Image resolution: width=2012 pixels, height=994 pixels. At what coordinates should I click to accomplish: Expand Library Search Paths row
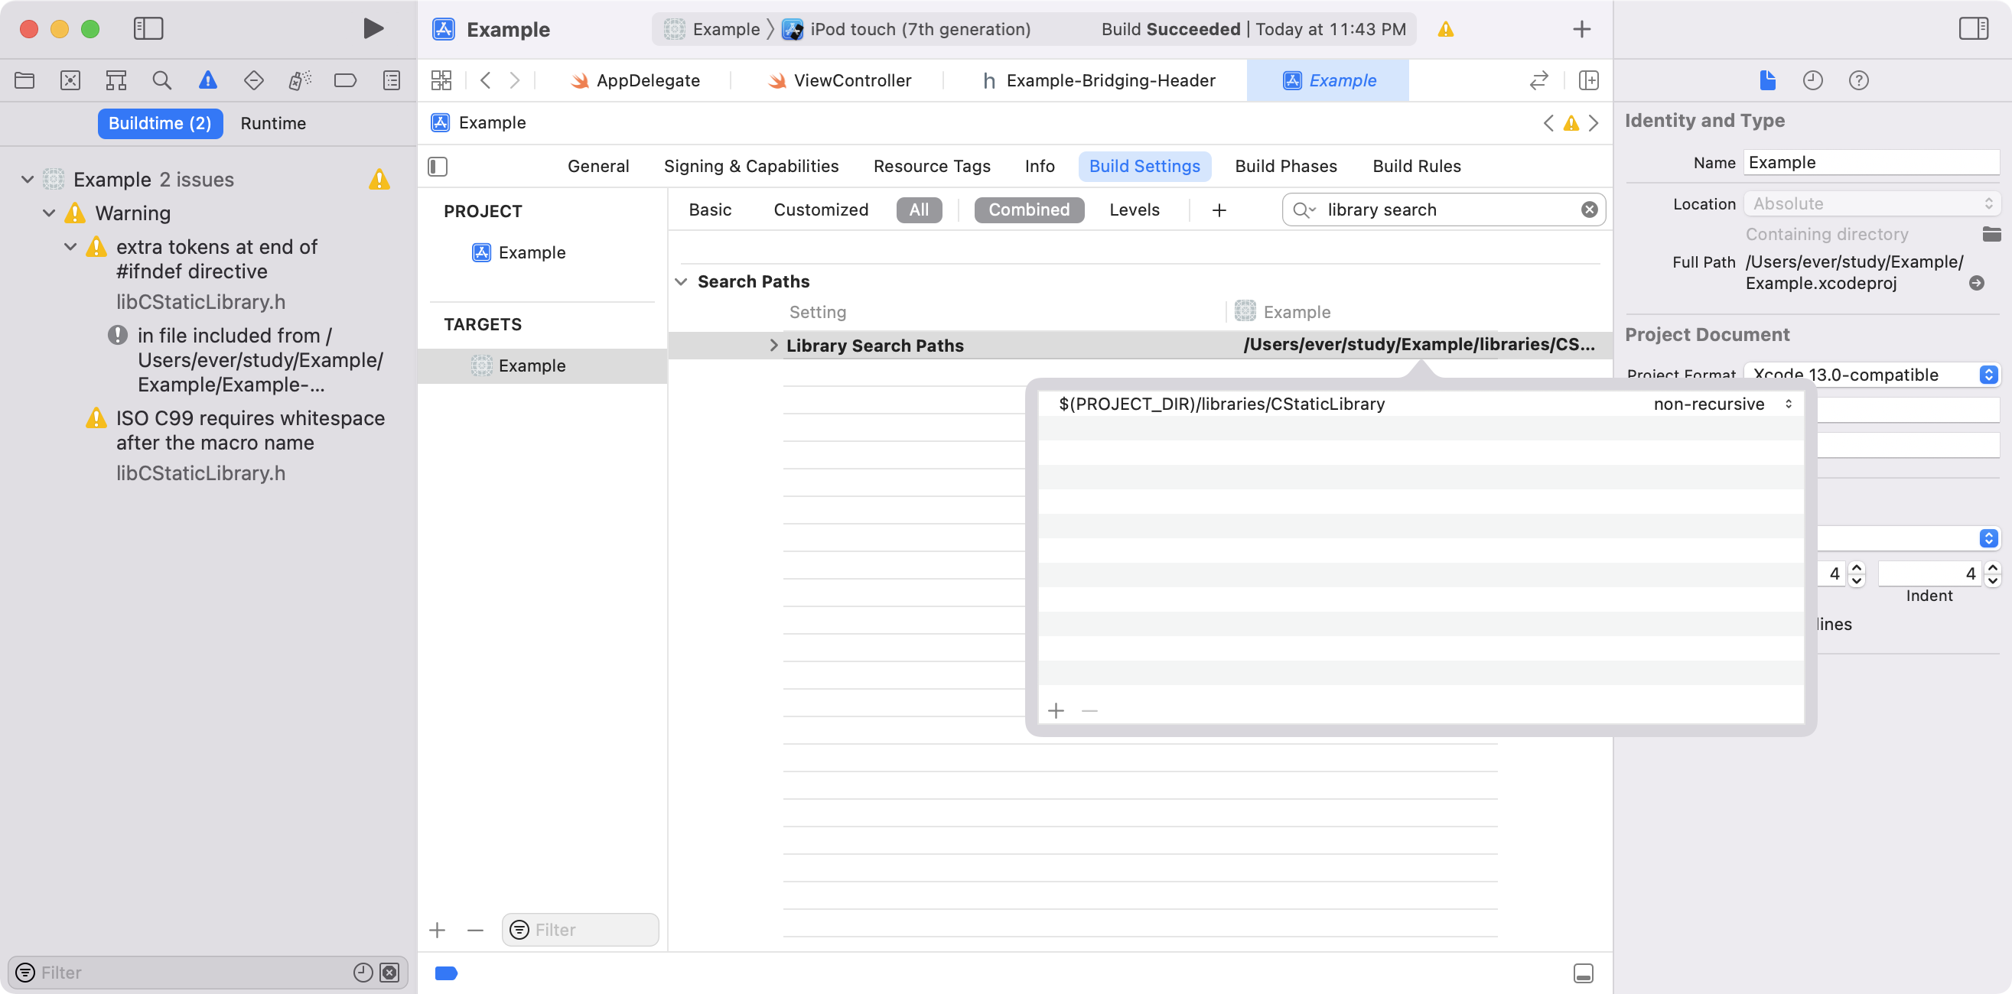(773, 345)
